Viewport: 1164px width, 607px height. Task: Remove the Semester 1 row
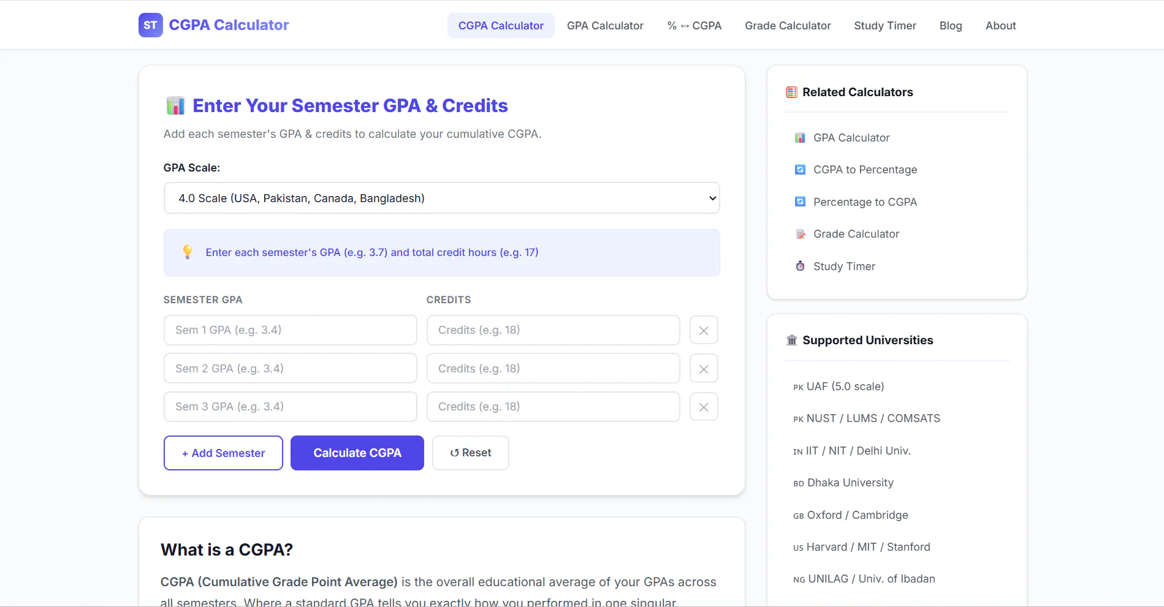[704, 331]
